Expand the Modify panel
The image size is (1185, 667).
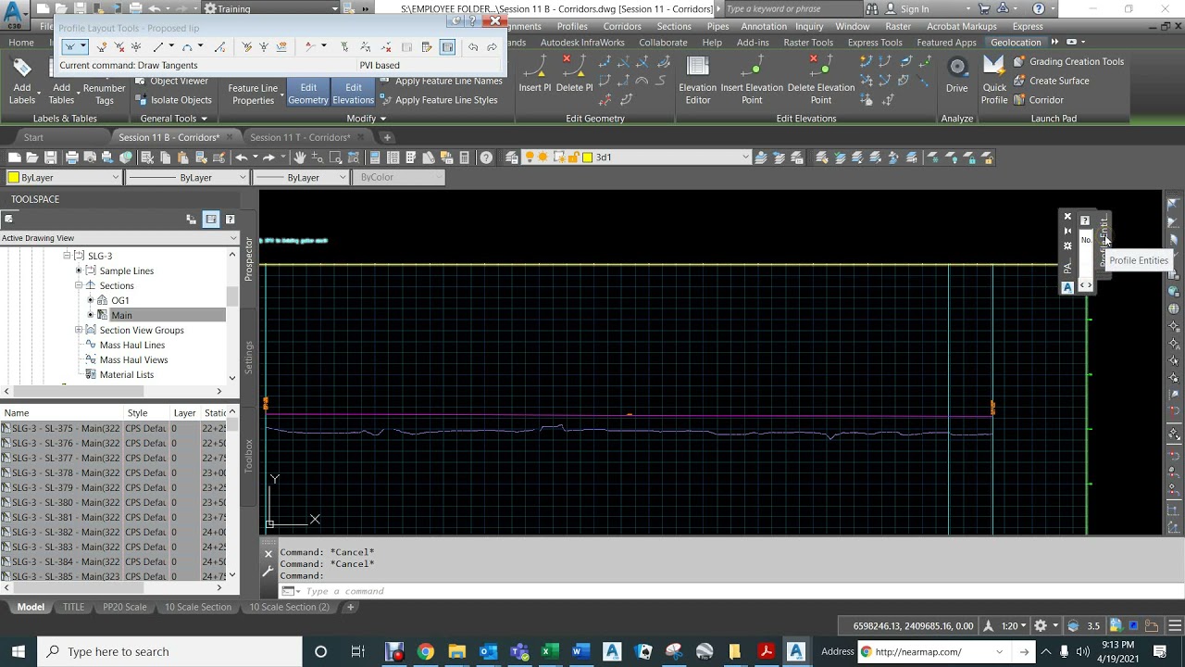point(366,119)
